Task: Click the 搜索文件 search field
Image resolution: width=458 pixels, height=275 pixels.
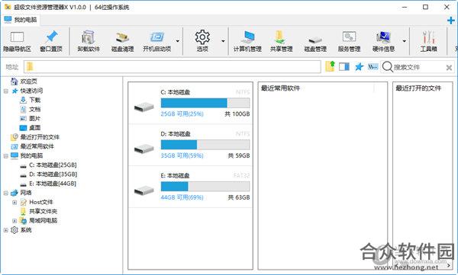Action: tap(418, 67)
